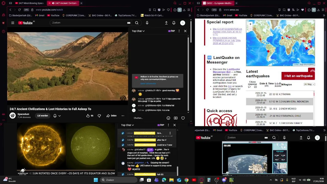Screen dimensions: 327x184
Task: Select the TARAPACA, CHILE earthquake row
Action: (280, 116)
